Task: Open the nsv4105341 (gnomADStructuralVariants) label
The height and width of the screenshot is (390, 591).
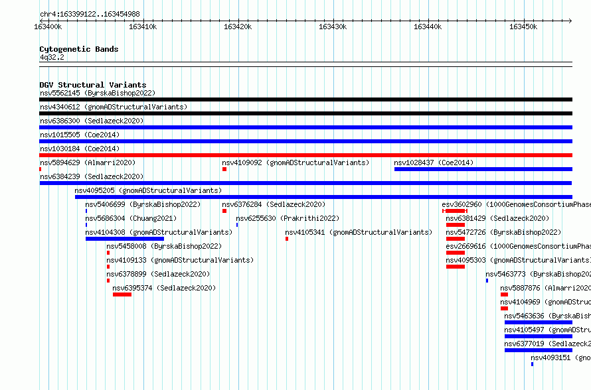Action: [359, 232]
